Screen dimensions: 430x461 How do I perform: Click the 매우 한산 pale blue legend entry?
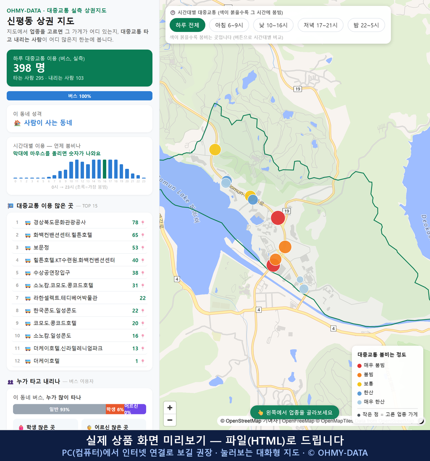pyautogui.click(x=371, y=402)
